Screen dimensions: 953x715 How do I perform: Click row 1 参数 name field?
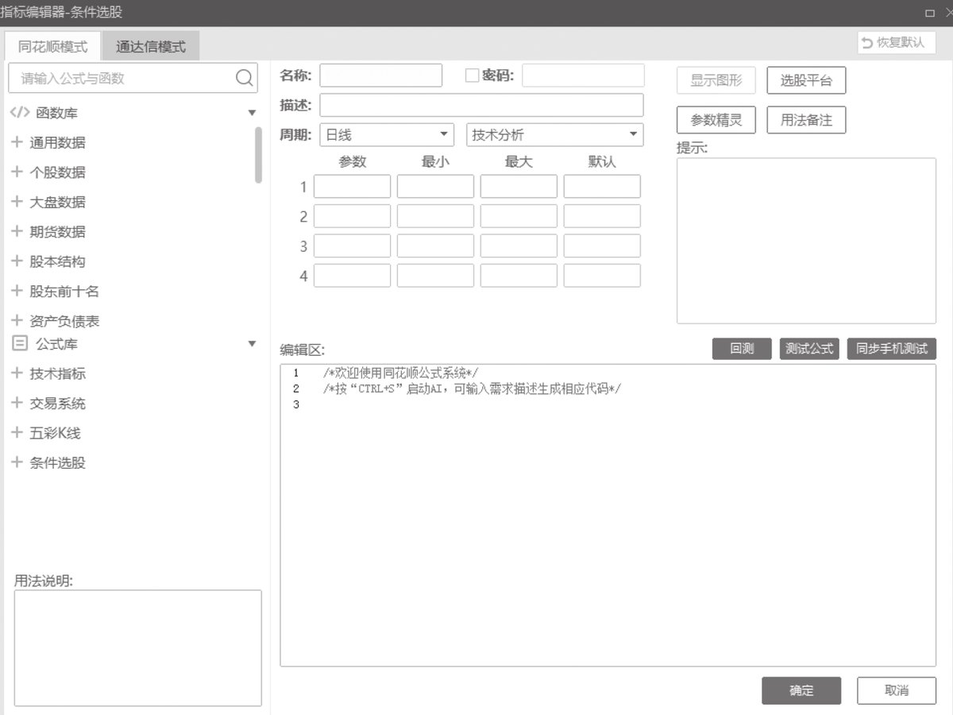pyautogui.click(x=352, y=187)
